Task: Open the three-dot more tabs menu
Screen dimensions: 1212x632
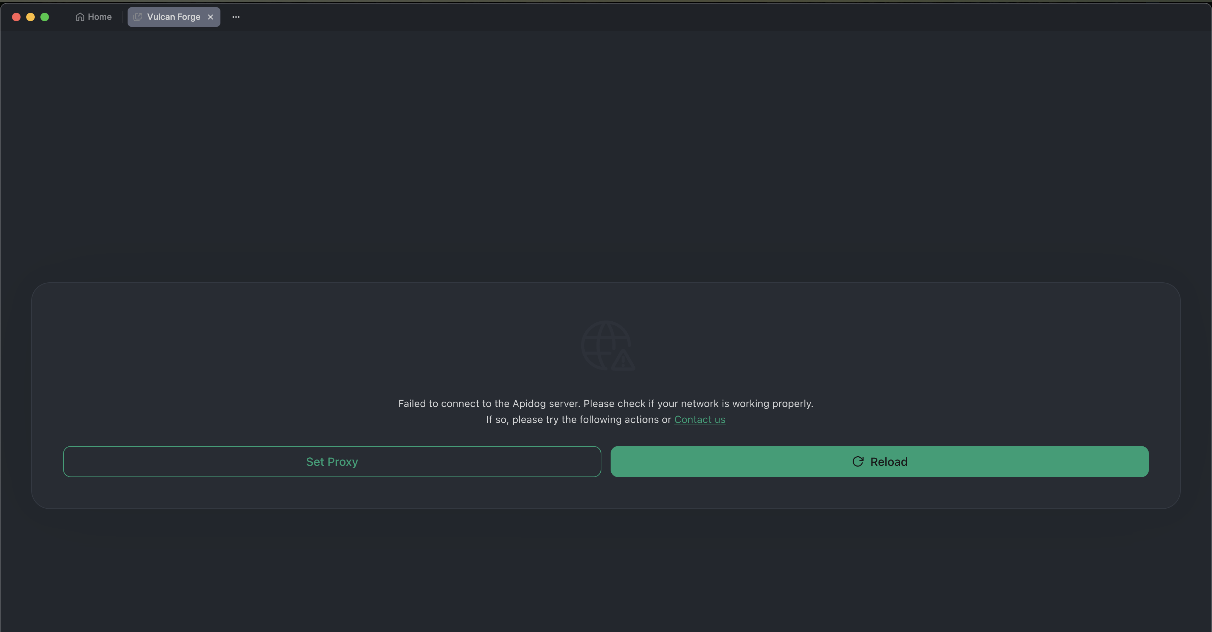Action: (236, 17)
